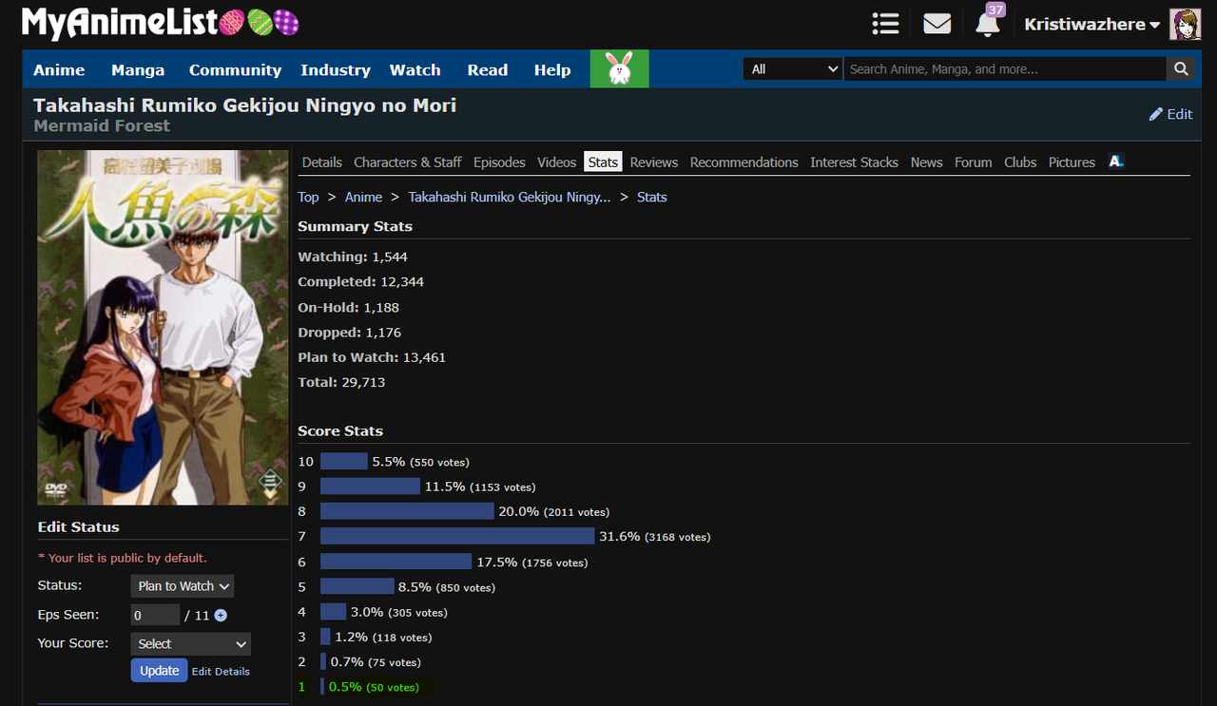1217x706 pixels.
Task: Open notifications bell with 37 badge
Action: pyautogui.click(x=989, y=23)
